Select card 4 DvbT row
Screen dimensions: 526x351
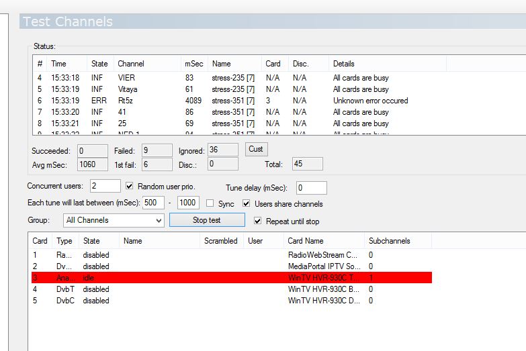(x=232, y=289)
